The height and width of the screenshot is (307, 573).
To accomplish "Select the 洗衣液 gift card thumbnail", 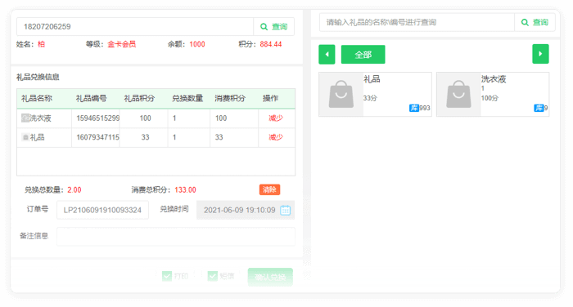I will point(458,95).
